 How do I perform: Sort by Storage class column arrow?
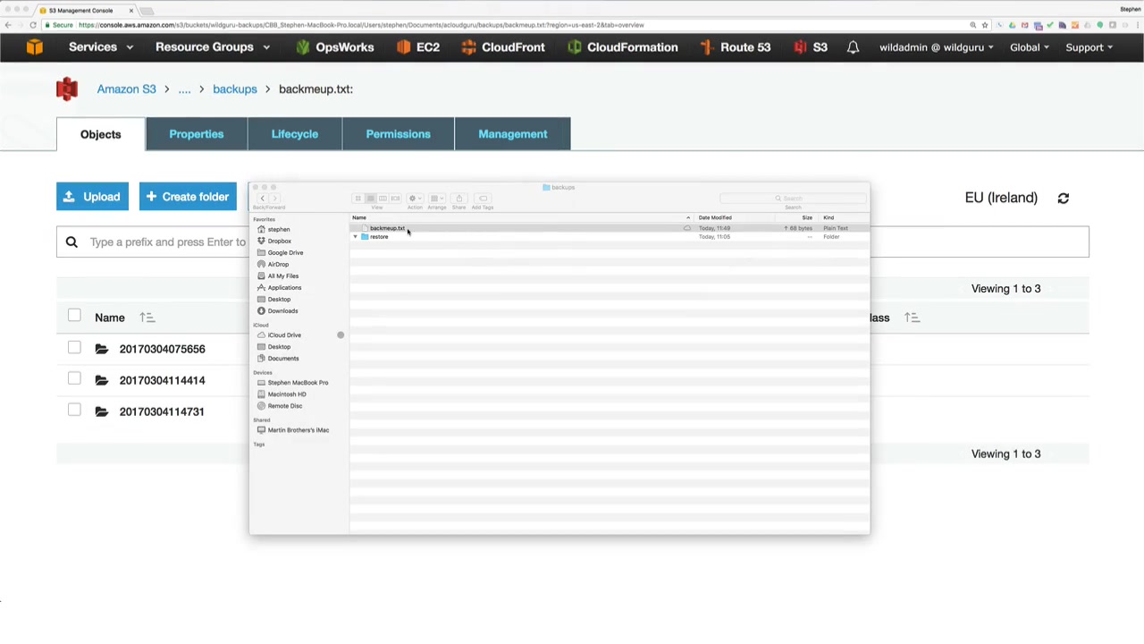[912, 318]
